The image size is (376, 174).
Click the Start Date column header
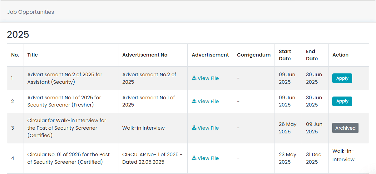point(285,55)
